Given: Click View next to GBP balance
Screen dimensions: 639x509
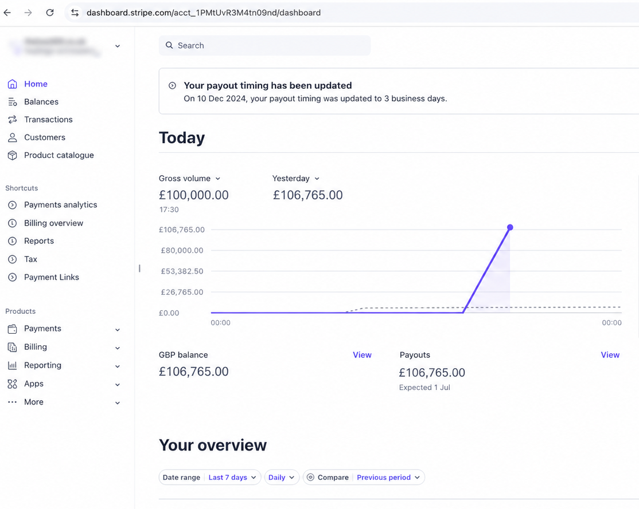Looking at the screenshot, I should pyautogui.click(x=362, y=355).
